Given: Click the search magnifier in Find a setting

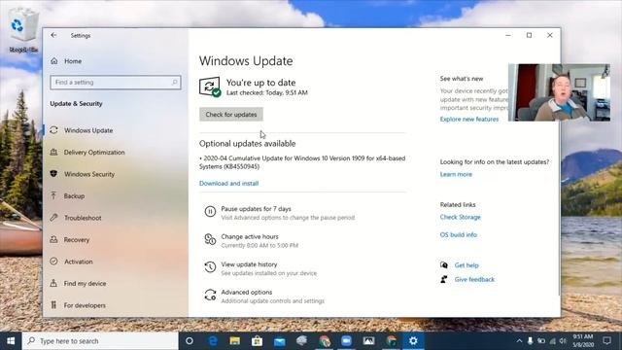Looking at the screenshot, I should click(x=175, y=83).
